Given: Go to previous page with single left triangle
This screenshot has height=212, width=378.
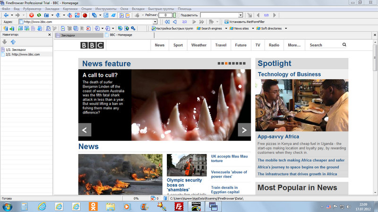Looking at the screenshot, I should 175,22.
